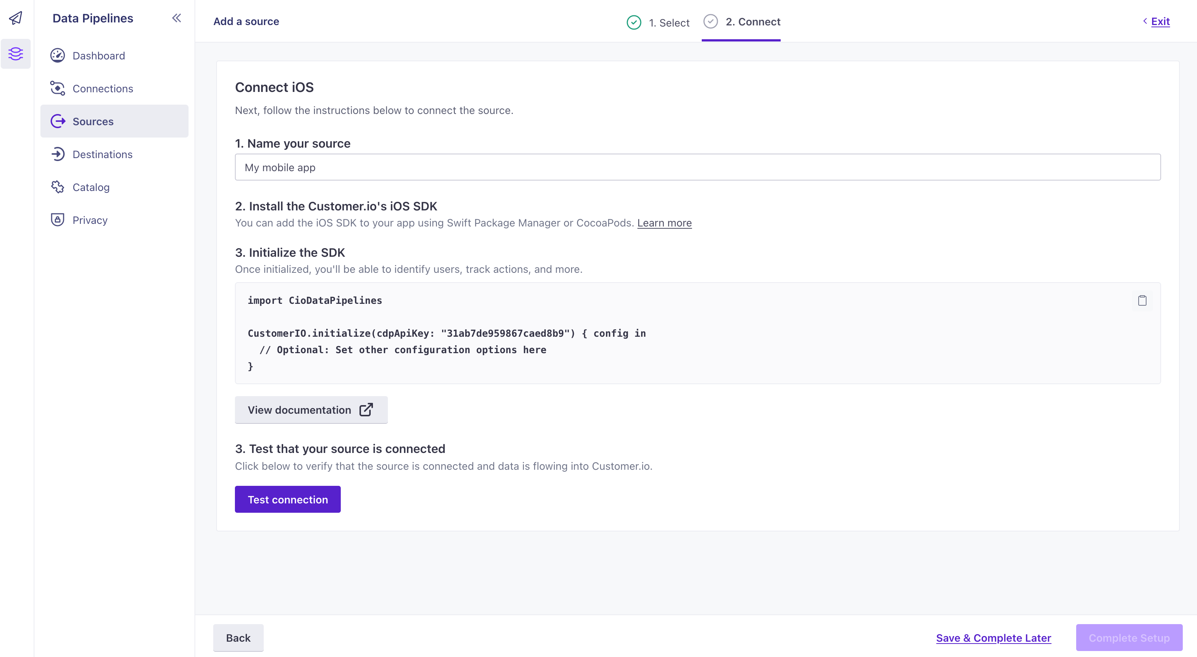1197x657 pixels.
Task: Click the source name input field
Action: [698, 167]
